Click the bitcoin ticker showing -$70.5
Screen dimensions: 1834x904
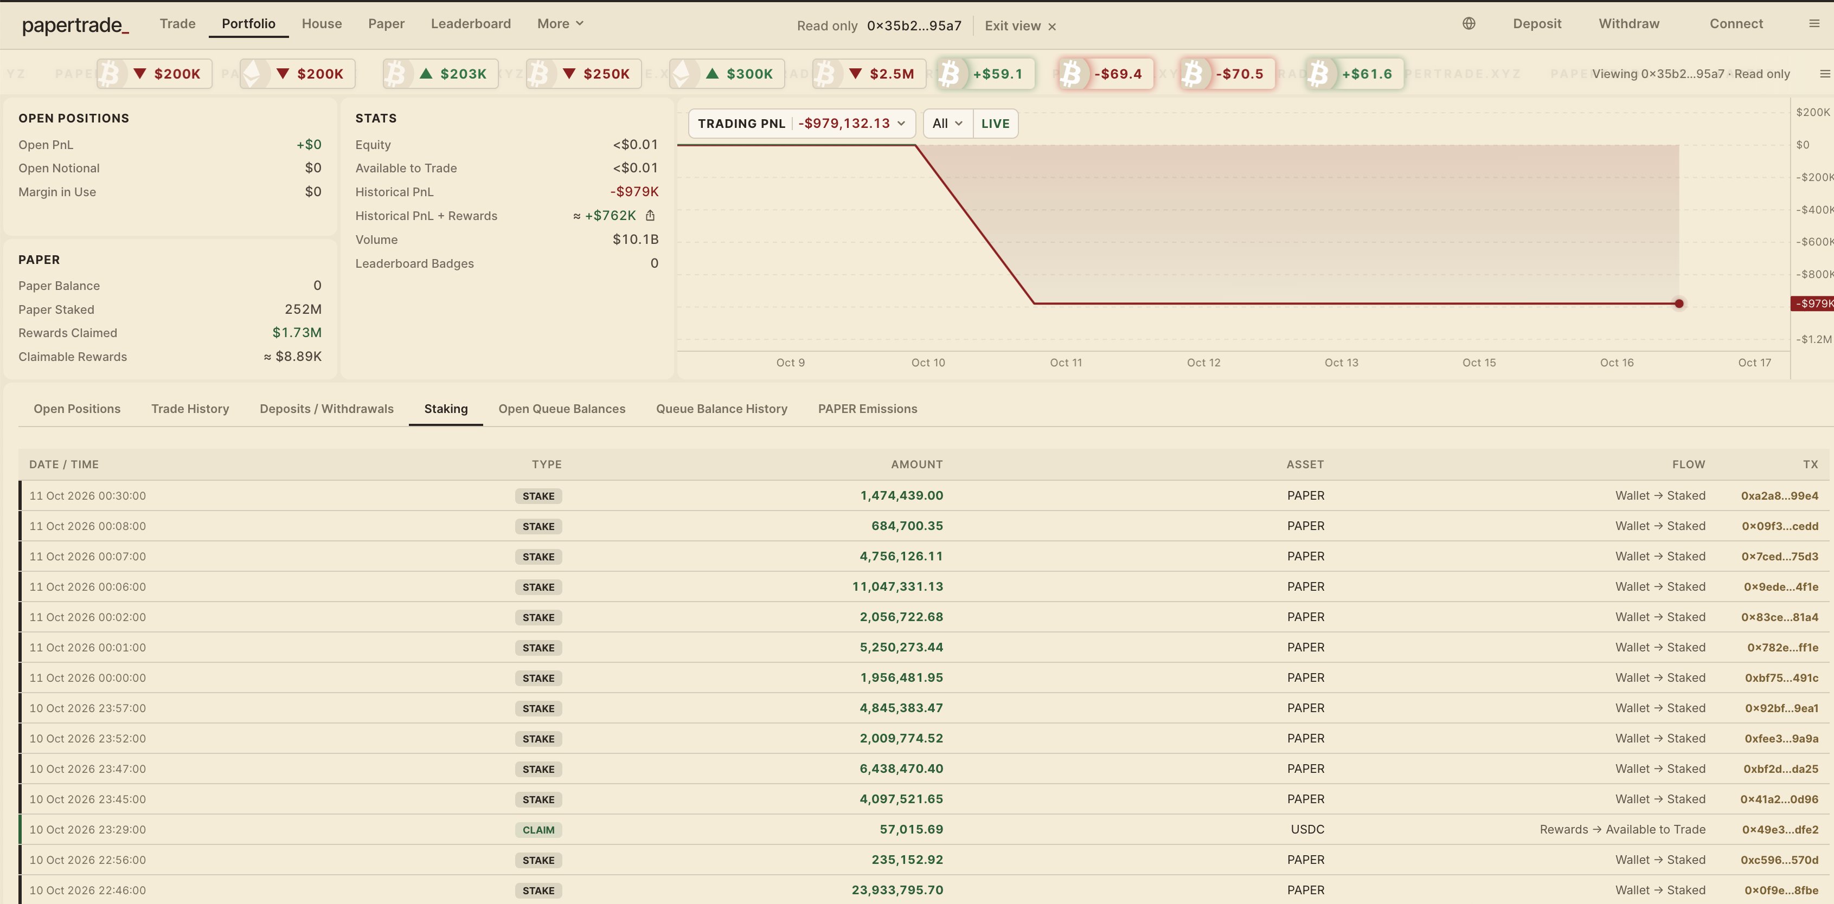pos(1227,74)
